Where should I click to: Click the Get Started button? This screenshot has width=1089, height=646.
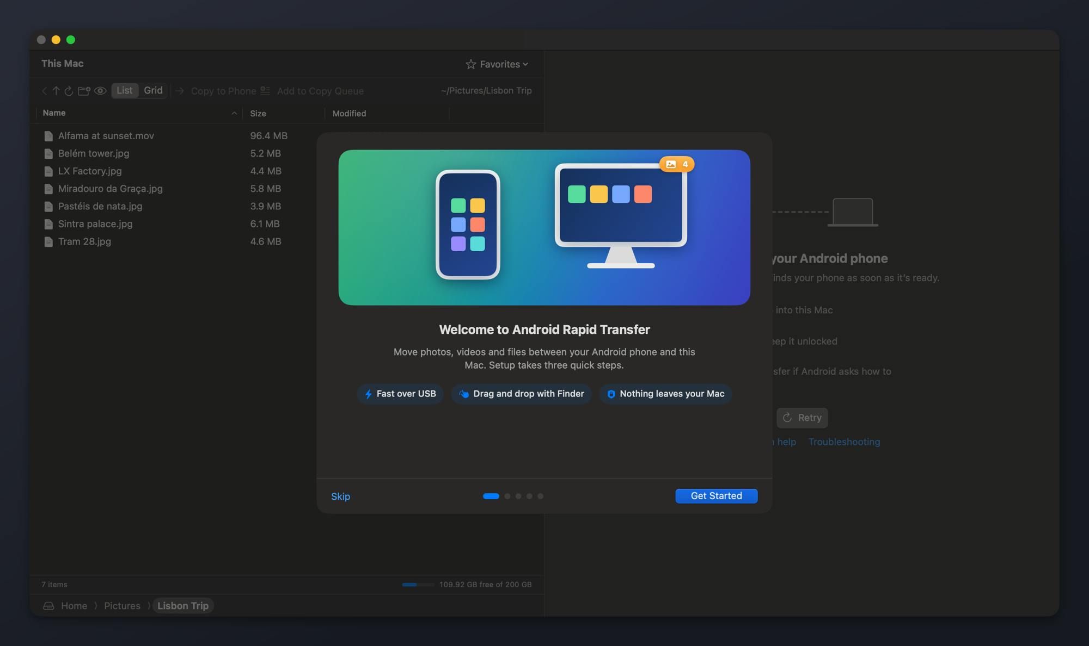pyautogui.click(x=716, y=496)
